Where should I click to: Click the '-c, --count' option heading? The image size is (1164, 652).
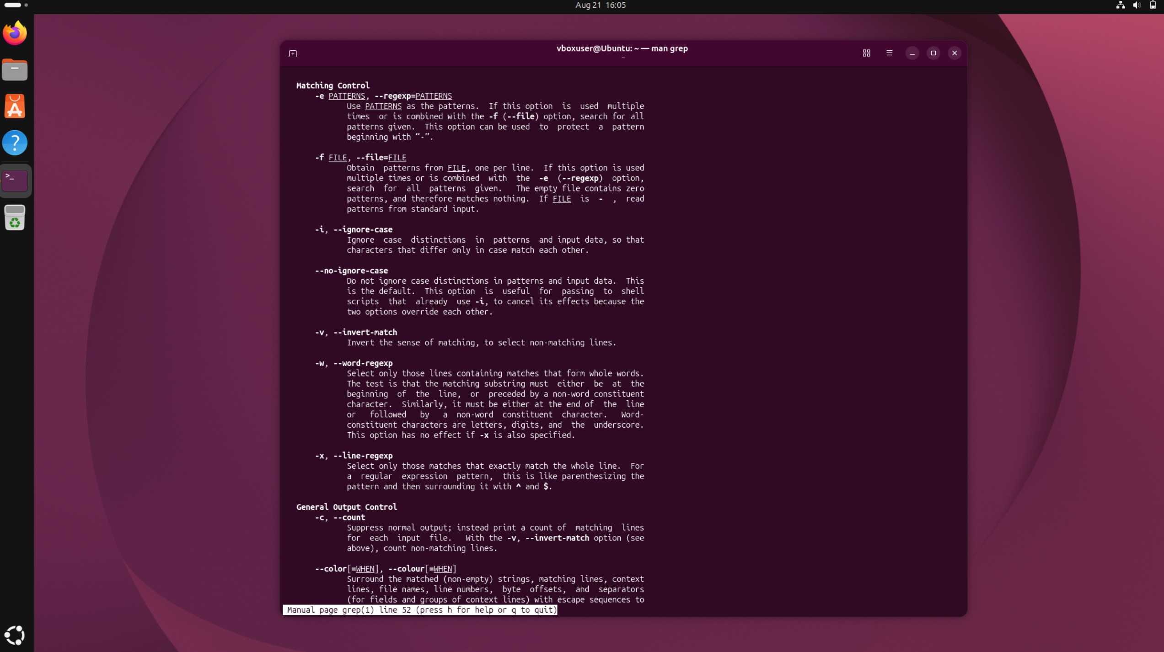340,517
